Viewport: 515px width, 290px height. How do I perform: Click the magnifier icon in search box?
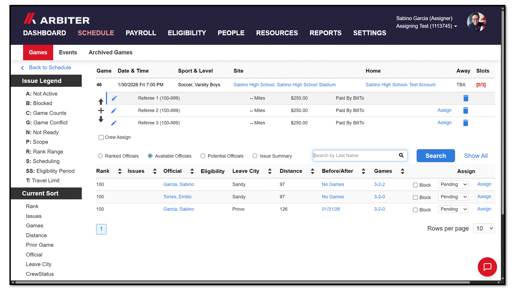401,155
